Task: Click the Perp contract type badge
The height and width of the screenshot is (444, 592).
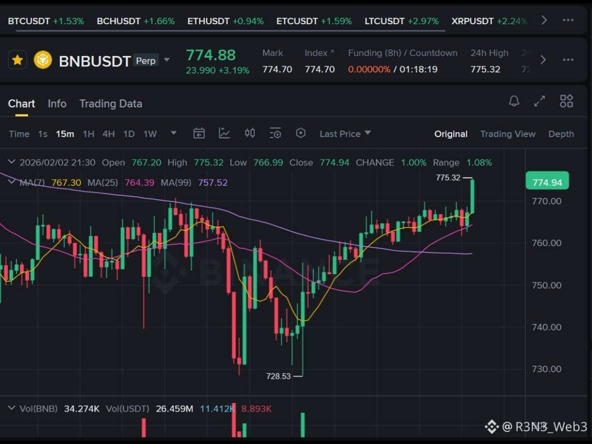Action: coord(146,61)
